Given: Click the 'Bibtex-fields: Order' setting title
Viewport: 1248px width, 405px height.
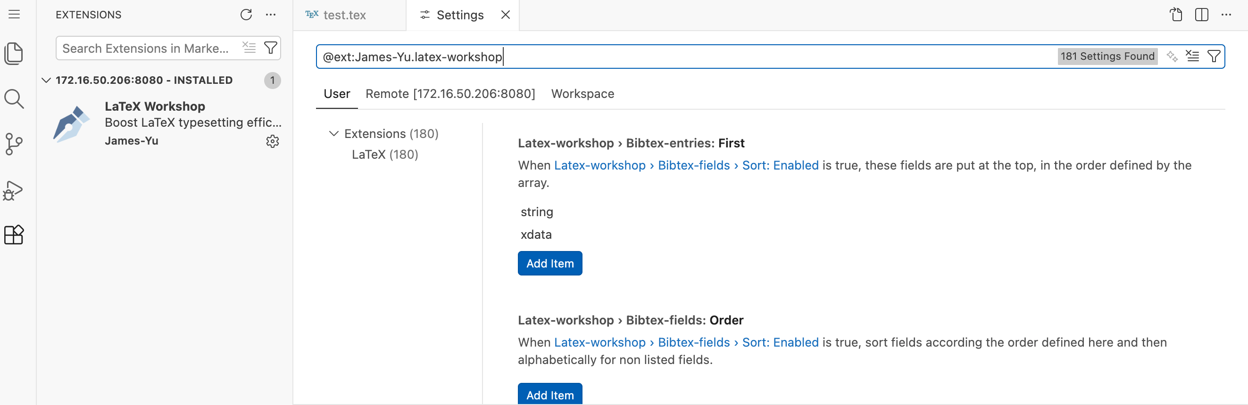Looking at the screenshot, I should point(630,320).
